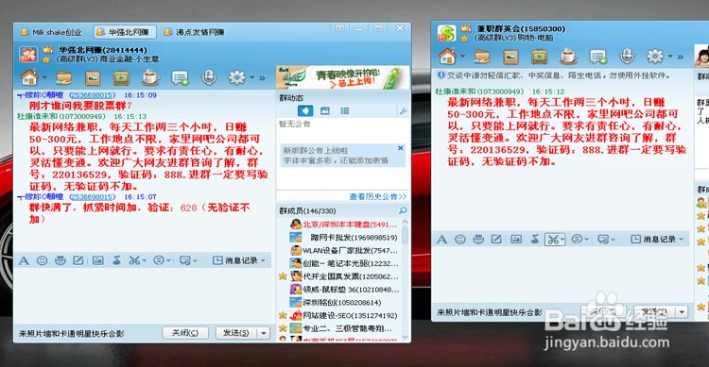709x367 pixels.
Task: Open 来照片墙和卡通明星快乐合影 link in 华强北网赚 window
Action: tap(72, 334)
